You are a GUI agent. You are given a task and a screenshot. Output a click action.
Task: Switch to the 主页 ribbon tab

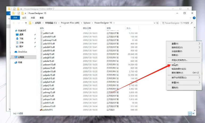pyautogui.click(x=24, y=18)
